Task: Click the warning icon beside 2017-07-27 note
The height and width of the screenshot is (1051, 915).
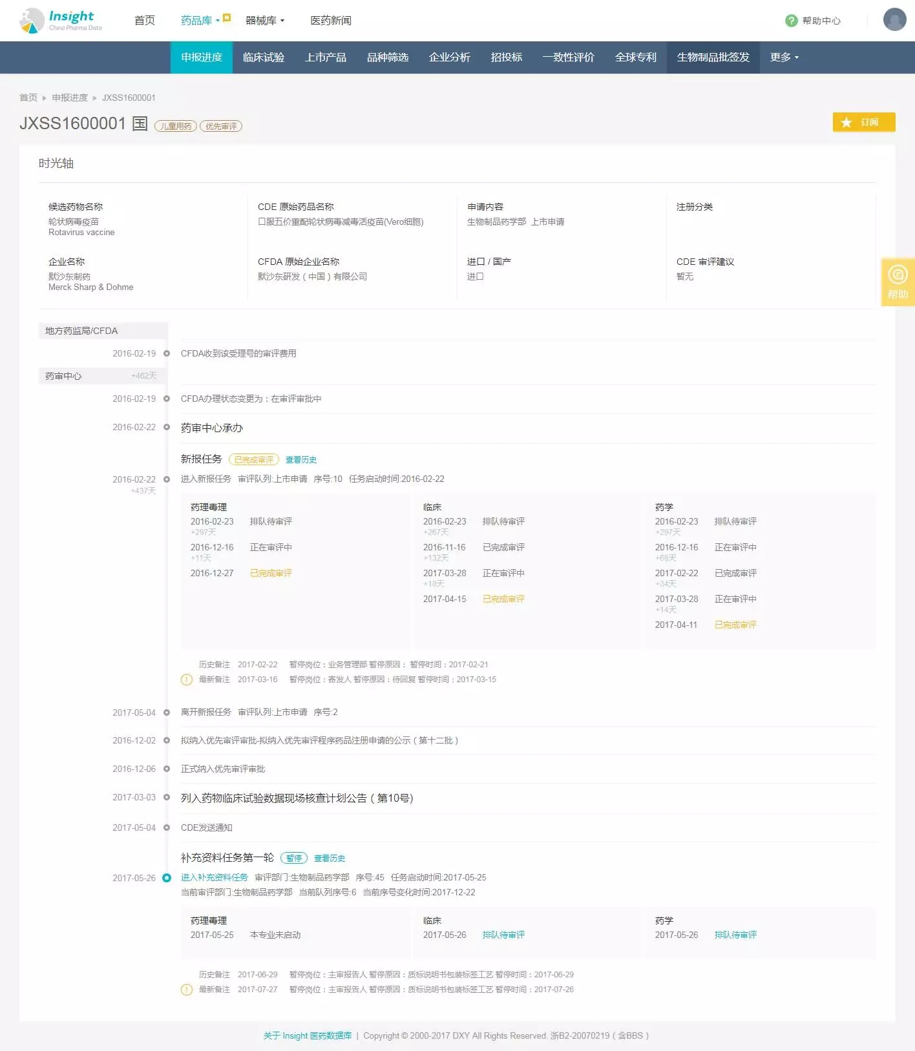Action: (x=187, y=990)
